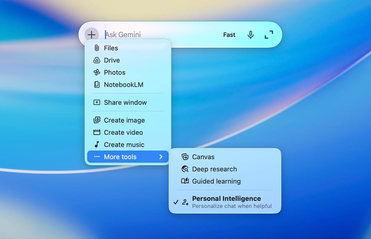The height and width of the screenshot is (239, 371).
Task: Click the Personal Intelligence label
Action: (227, 199)
